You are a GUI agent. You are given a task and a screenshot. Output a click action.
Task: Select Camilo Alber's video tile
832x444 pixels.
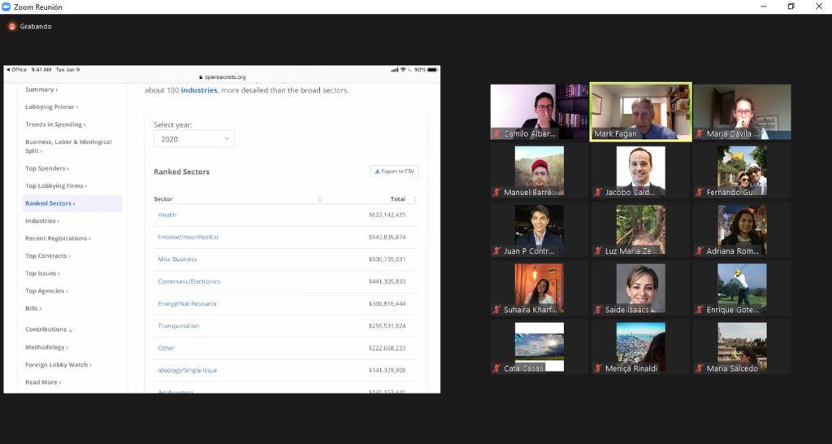539,112
